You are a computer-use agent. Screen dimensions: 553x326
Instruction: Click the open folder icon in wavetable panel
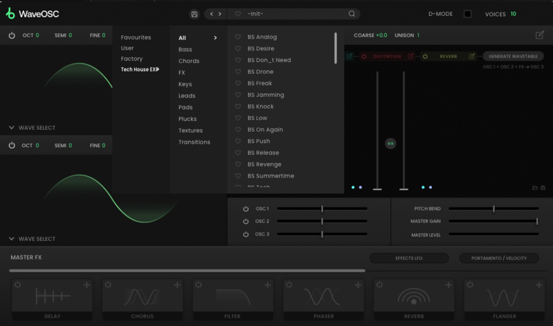(x=534, y=187)
